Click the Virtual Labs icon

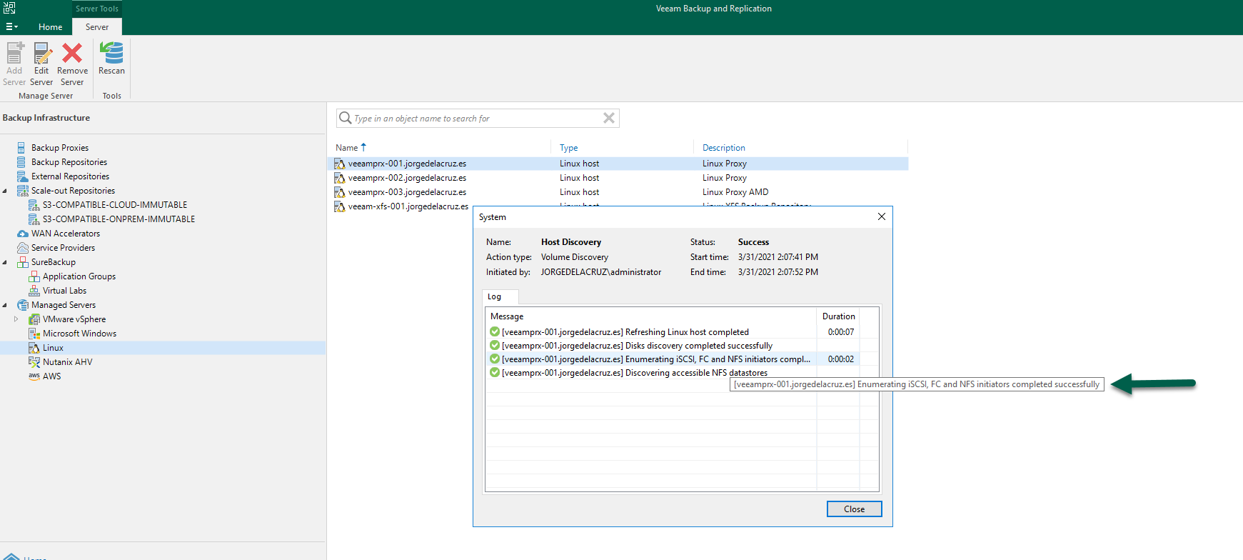[34, 291]
